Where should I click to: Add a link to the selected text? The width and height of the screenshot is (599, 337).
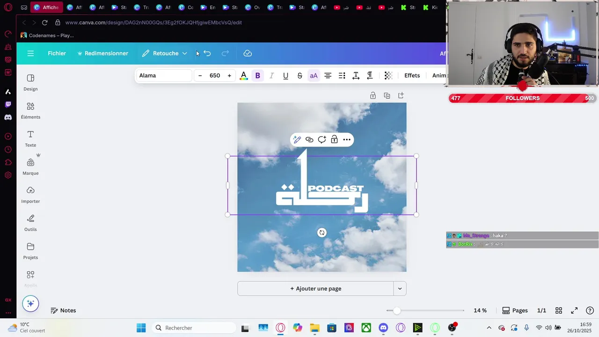[309, 139]
